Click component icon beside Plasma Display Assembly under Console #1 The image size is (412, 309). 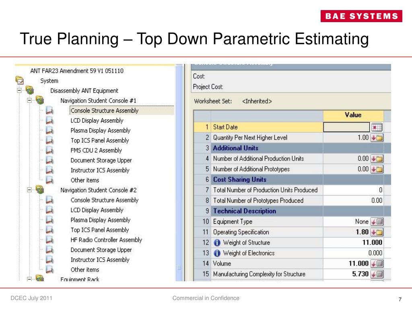[x=49, y=130]
